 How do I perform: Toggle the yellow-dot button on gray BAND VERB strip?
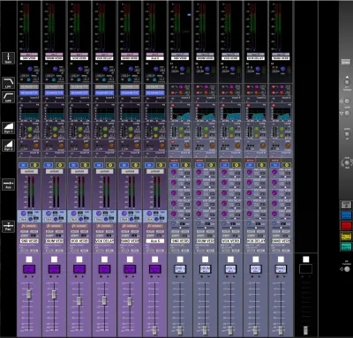point(287,165)
